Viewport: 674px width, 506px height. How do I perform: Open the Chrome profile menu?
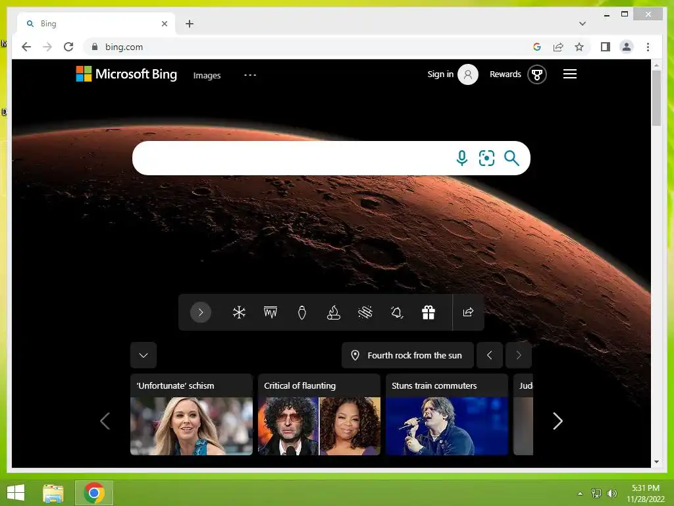tap(627, 47)
